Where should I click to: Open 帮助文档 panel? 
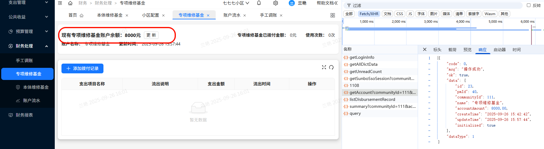point(327,3)
